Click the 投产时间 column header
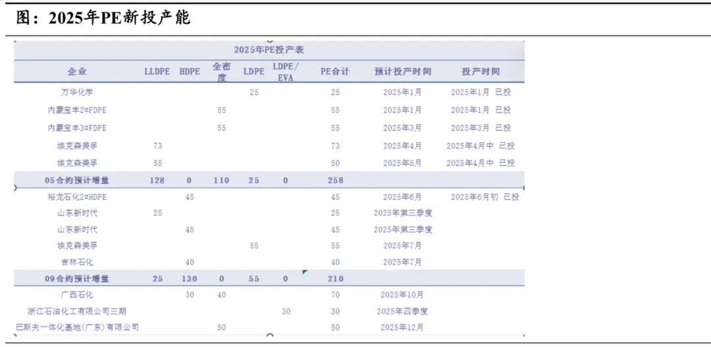 coord(481,72)
